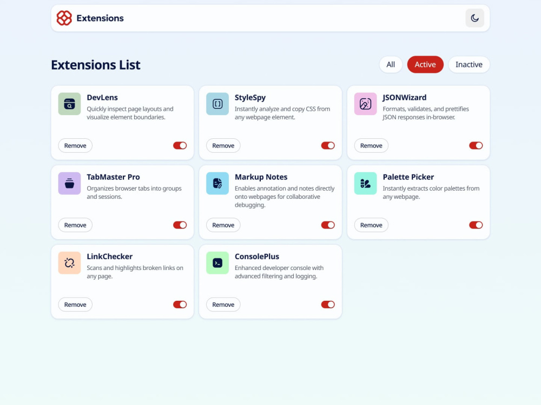Click the Markup Notes title
The width and height of the screenshot is (541, 405).
[261, 177]
